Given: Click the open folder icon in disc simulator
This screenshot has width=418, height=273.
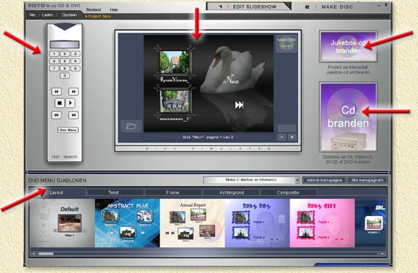Looking at the screenshot, I should point(131,126).
